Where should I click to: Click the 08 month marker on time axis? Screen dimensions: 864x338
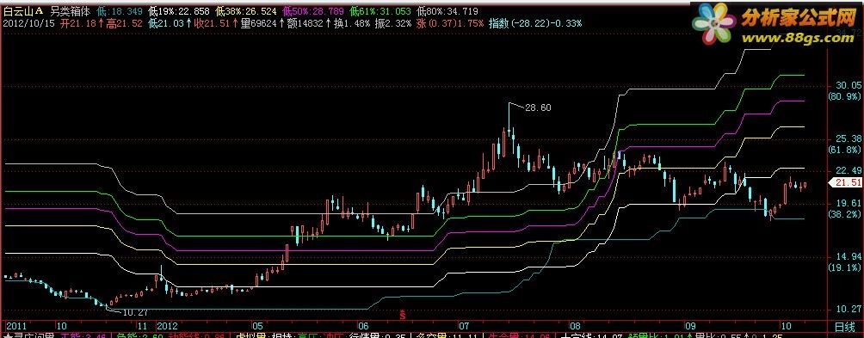click(576, 326)
